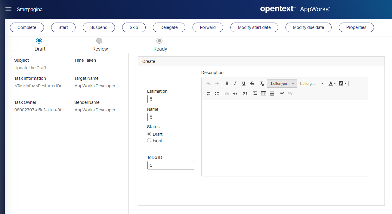Click the insert link icon
Viewport: 392px width, 214px height.
coord(282,93)
